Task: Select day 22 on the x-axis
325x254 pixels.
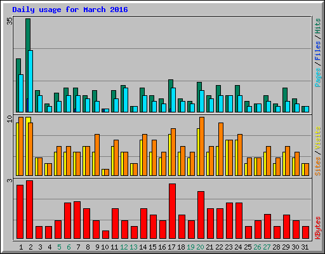Action: [219, 247]
